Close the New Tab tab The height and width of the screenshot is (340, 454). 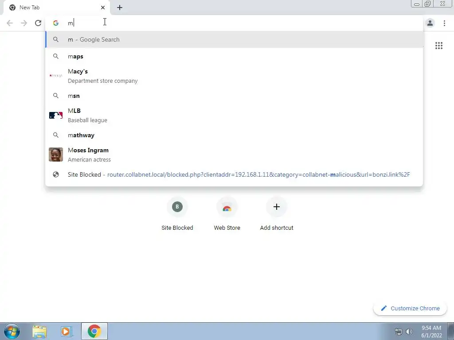click(103, 8)
